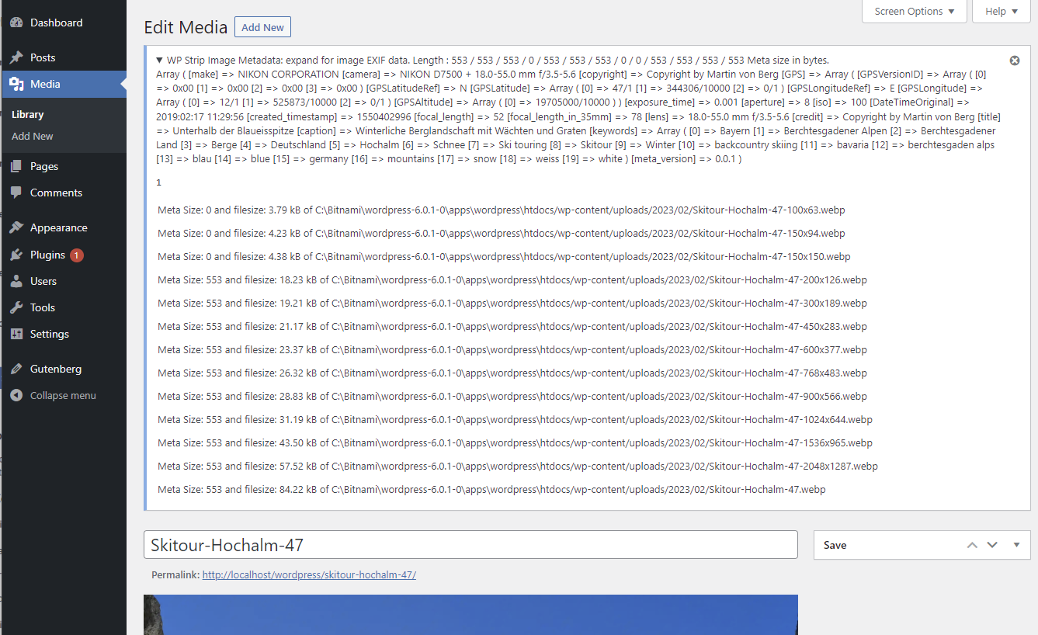
Task: Click the Skitour-Hochalm-47-1024x644.webp line
Action: (x=515, y=419)
